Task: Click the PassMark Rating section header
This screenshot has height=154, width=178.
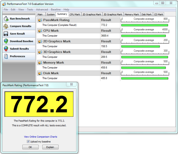Action: pos(79,20)
